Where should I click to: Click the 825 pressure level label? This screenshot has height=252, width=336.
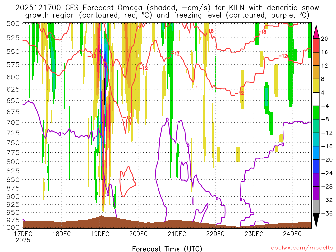(x=13, y=171)
